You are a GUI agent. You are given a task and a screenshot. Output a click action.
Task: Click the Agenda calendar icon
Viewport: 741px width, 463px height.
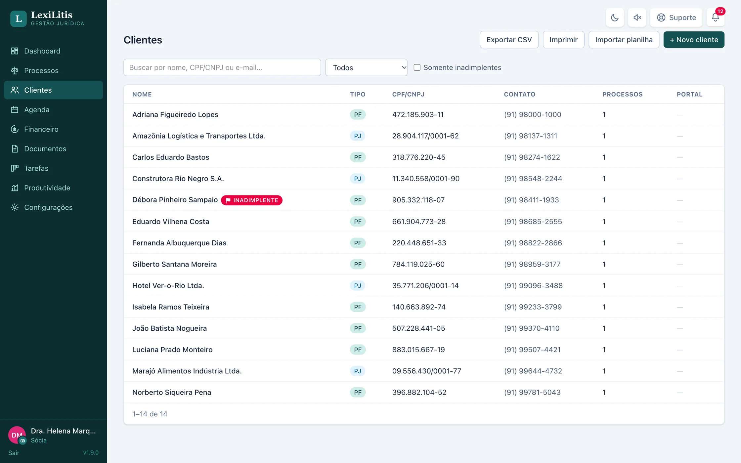click(x=15, y=109)
